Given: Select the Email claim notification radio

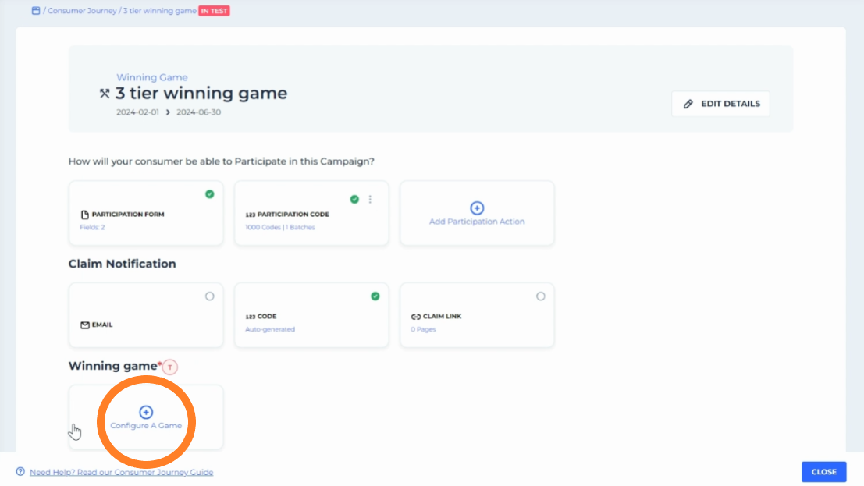Looking at the screenshot, I should (x=209, y=296).
